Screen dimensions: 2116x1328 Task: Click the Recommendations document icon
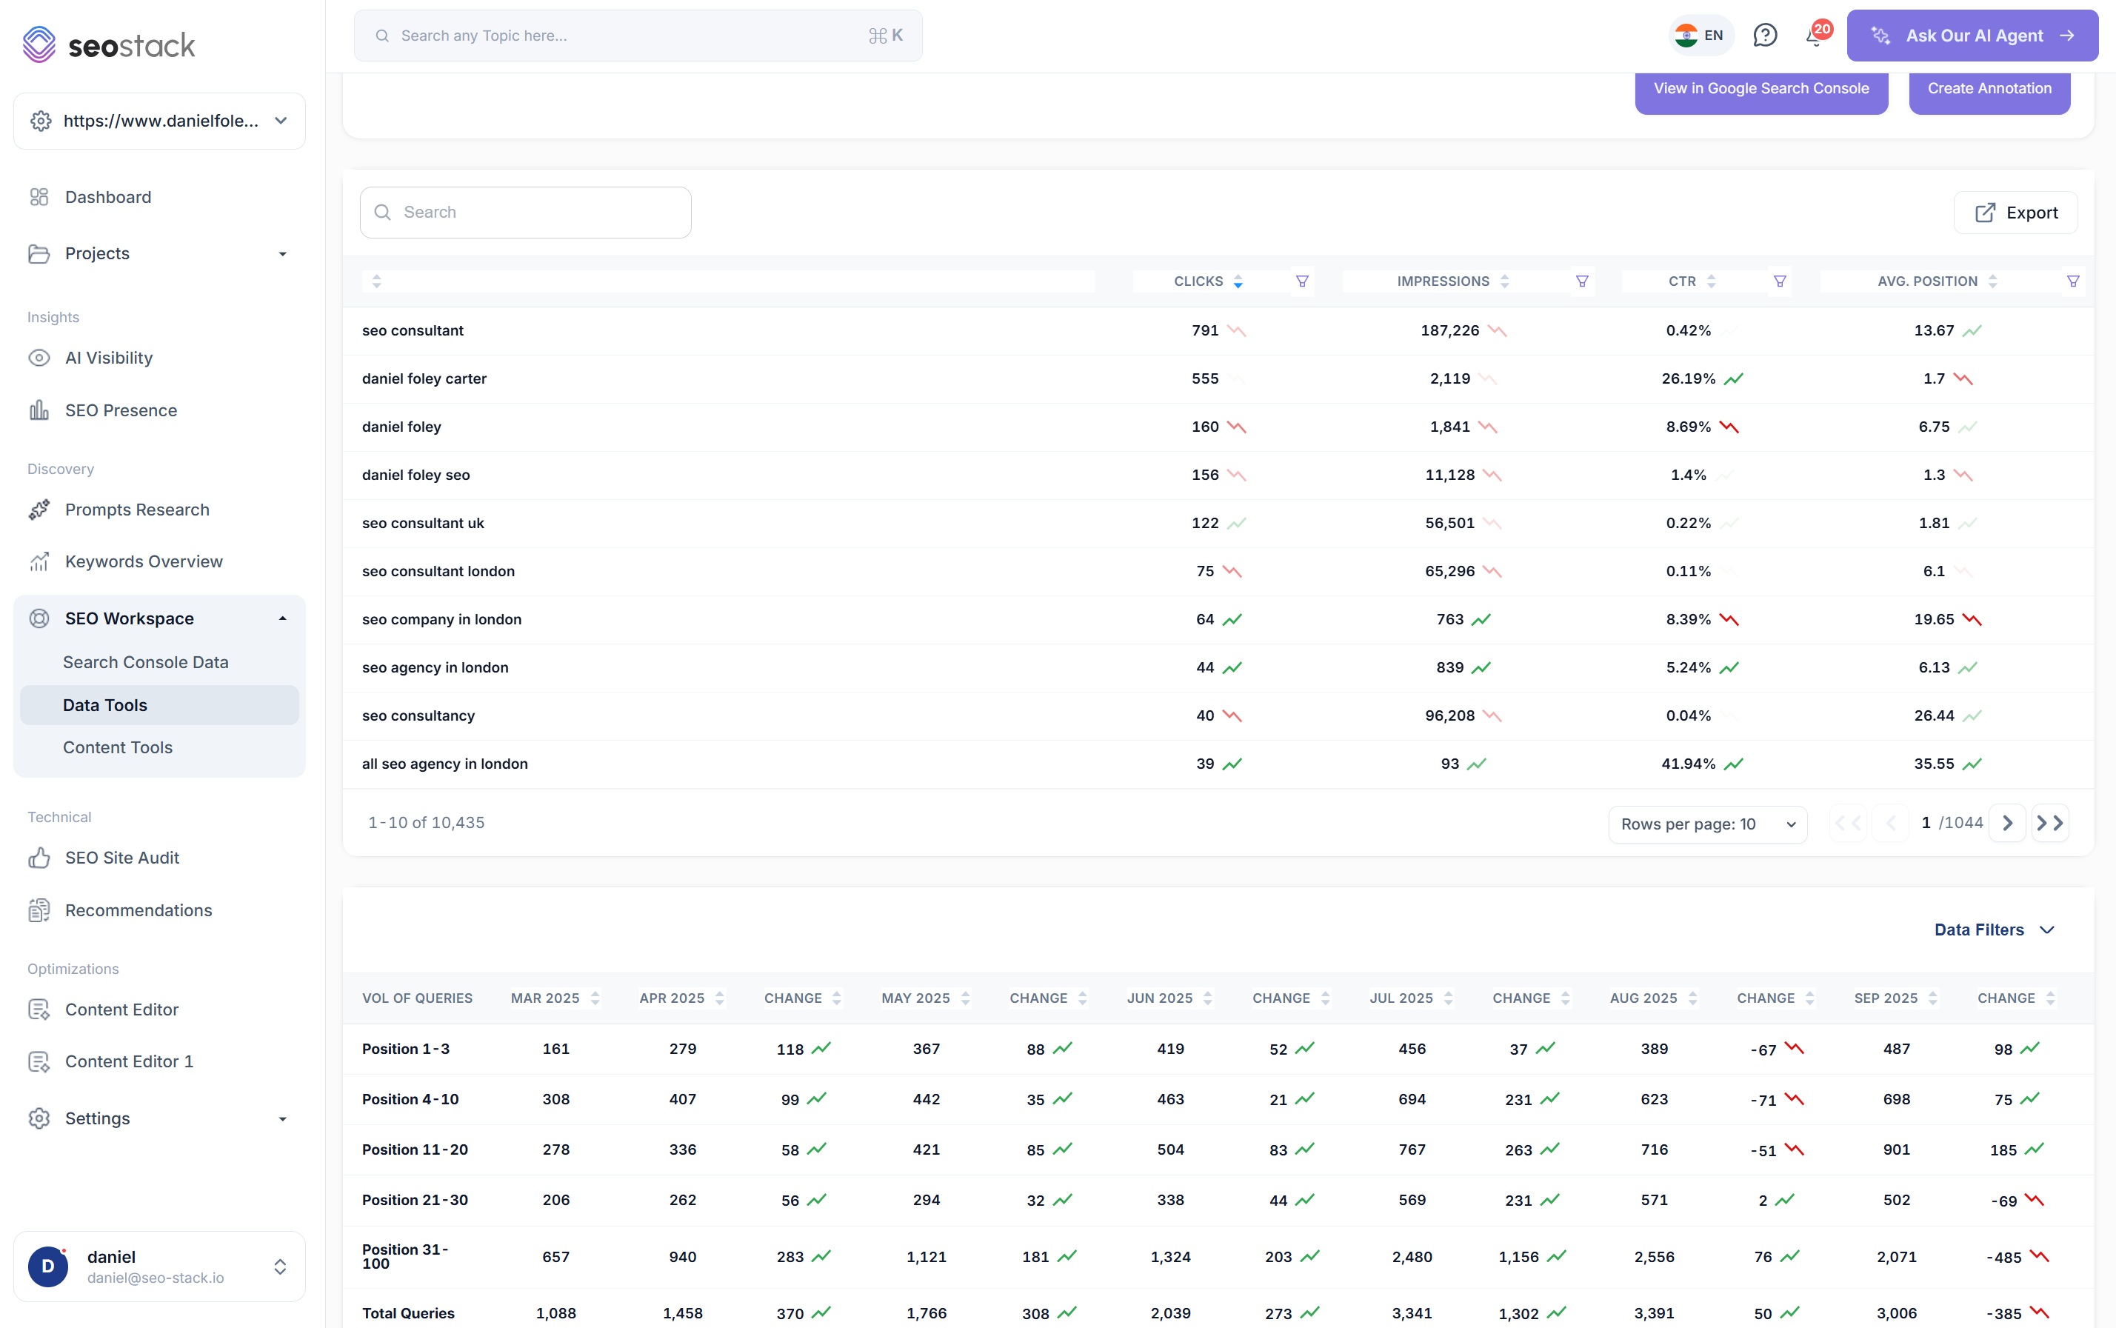pyautogui.click(x=39, y=910)
